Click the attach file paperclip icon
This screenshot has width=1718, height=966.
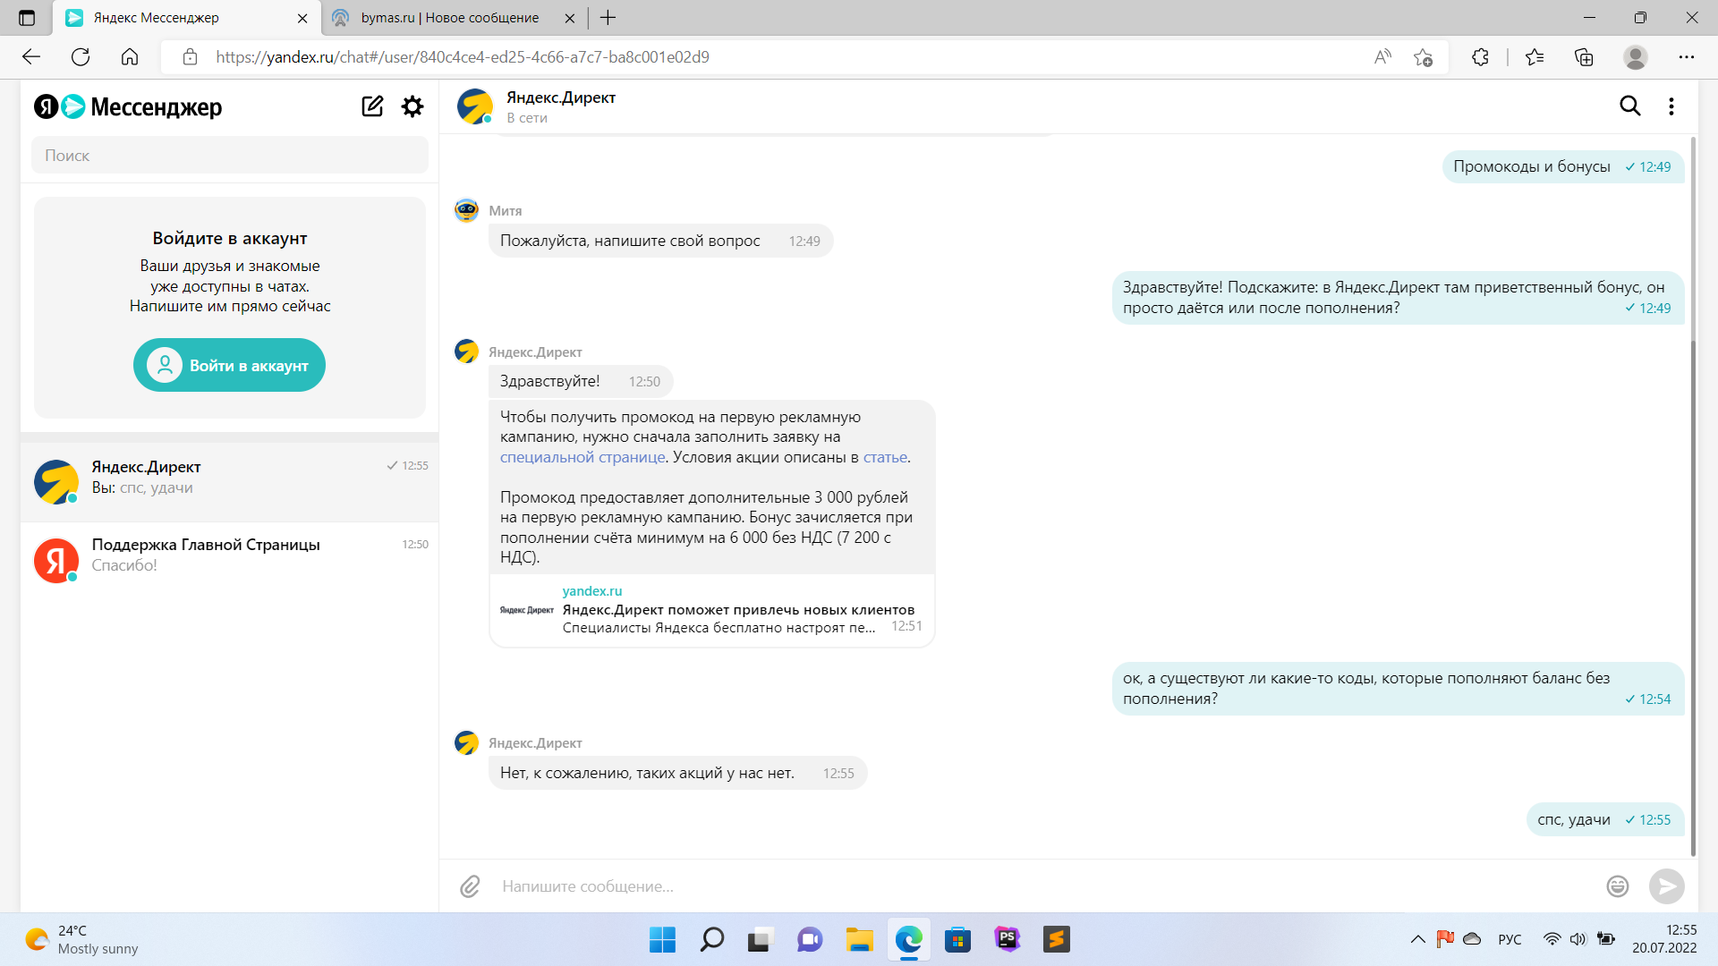point(471,886)
